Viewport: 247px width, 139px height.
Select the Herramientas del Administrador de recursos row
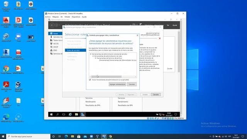(118, 60)
